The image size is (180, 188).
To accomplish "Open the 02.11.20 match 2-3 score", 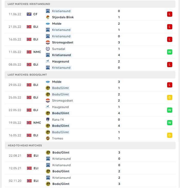I will pyautogui.click(x=119, y=181).
